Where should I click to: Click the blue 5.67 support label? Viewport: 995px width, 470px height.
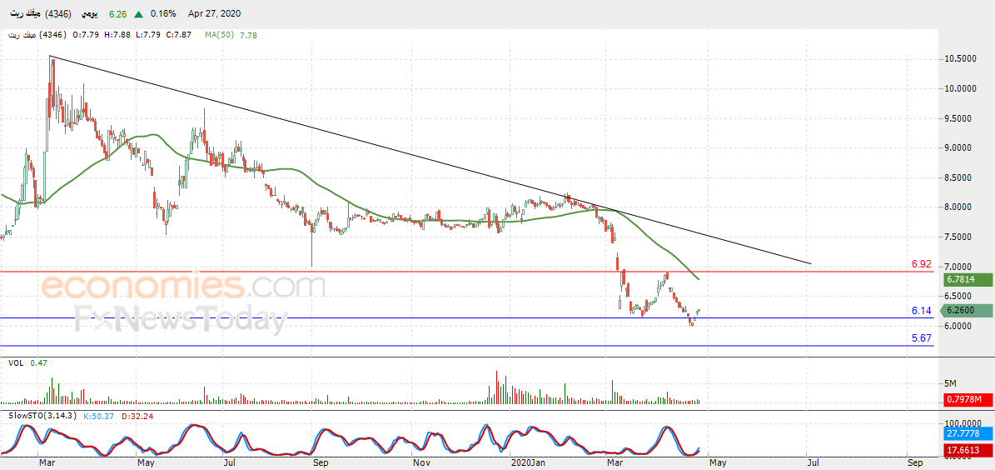coord(922,338)
